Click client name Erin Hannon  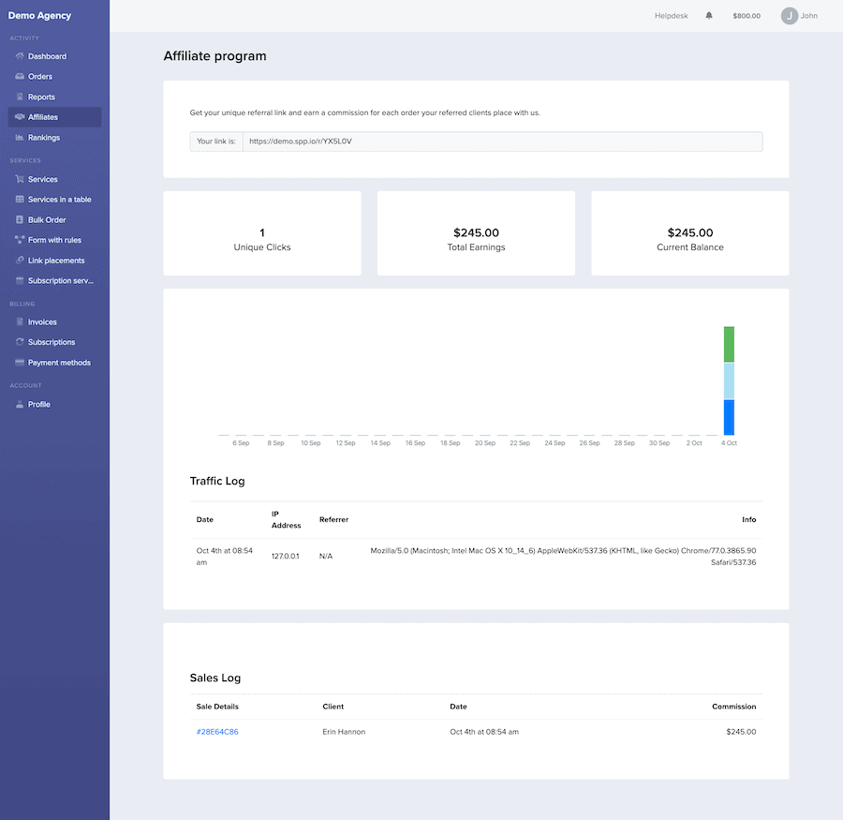click(x=344, y=732)
